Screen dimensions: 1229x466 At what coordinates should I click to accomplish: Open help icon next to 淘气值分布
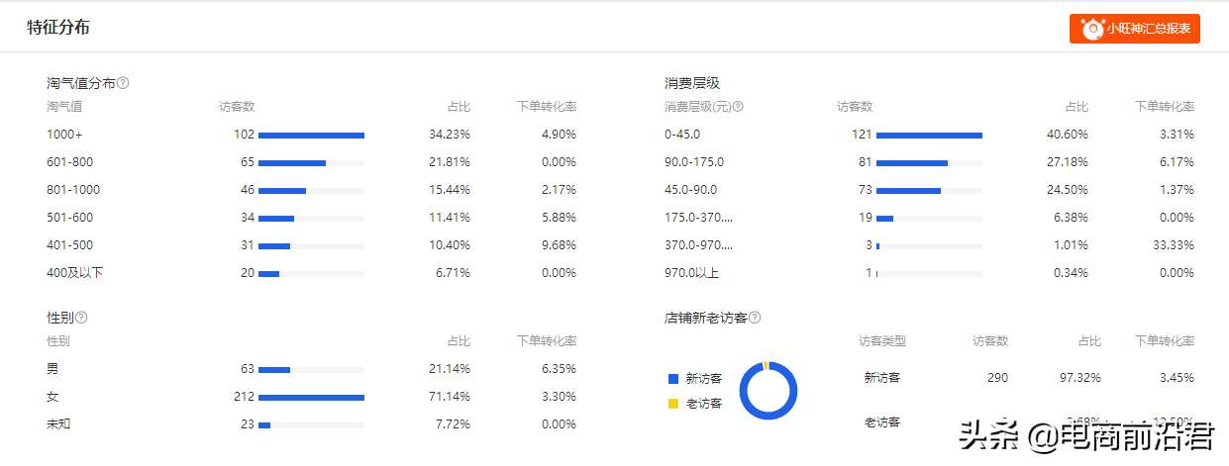click(x=123, y=83)
